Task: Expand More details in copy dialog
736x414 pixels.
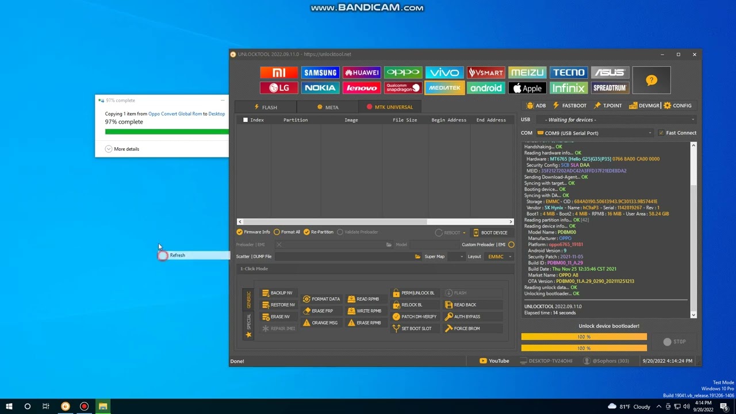Action: 122,149
